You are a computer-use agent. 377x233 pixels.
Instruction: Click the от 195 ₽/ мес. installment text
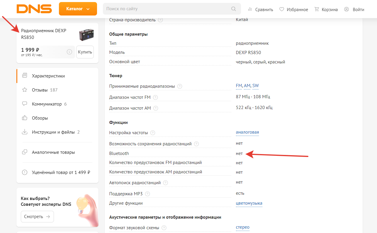point(32,55)
